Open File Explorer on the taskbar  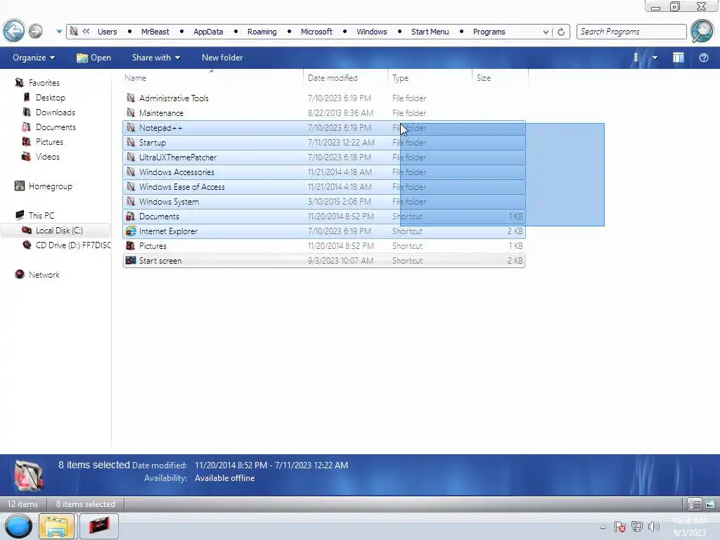pos(56,526)
